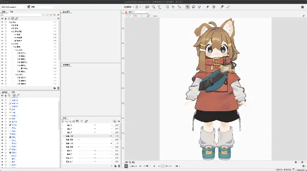Click the highlighted fourth parameter's slider
The height and width of the screenshot is (171, 307).
(95, 136)
